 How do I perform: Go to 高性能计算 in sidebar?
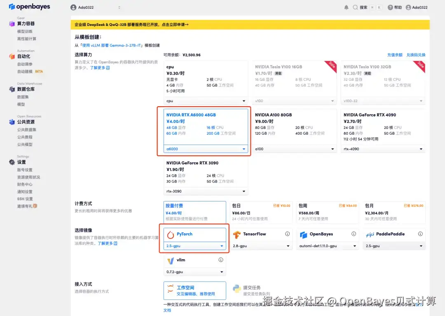(x=27, y=39)
